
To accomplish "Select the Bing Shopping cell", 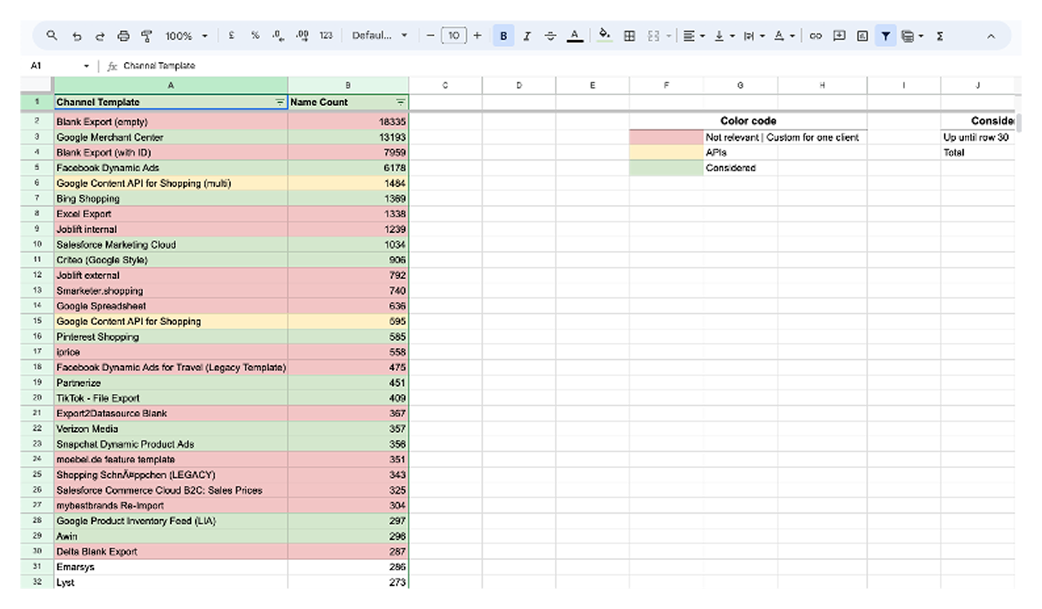I will coord(171,199).
